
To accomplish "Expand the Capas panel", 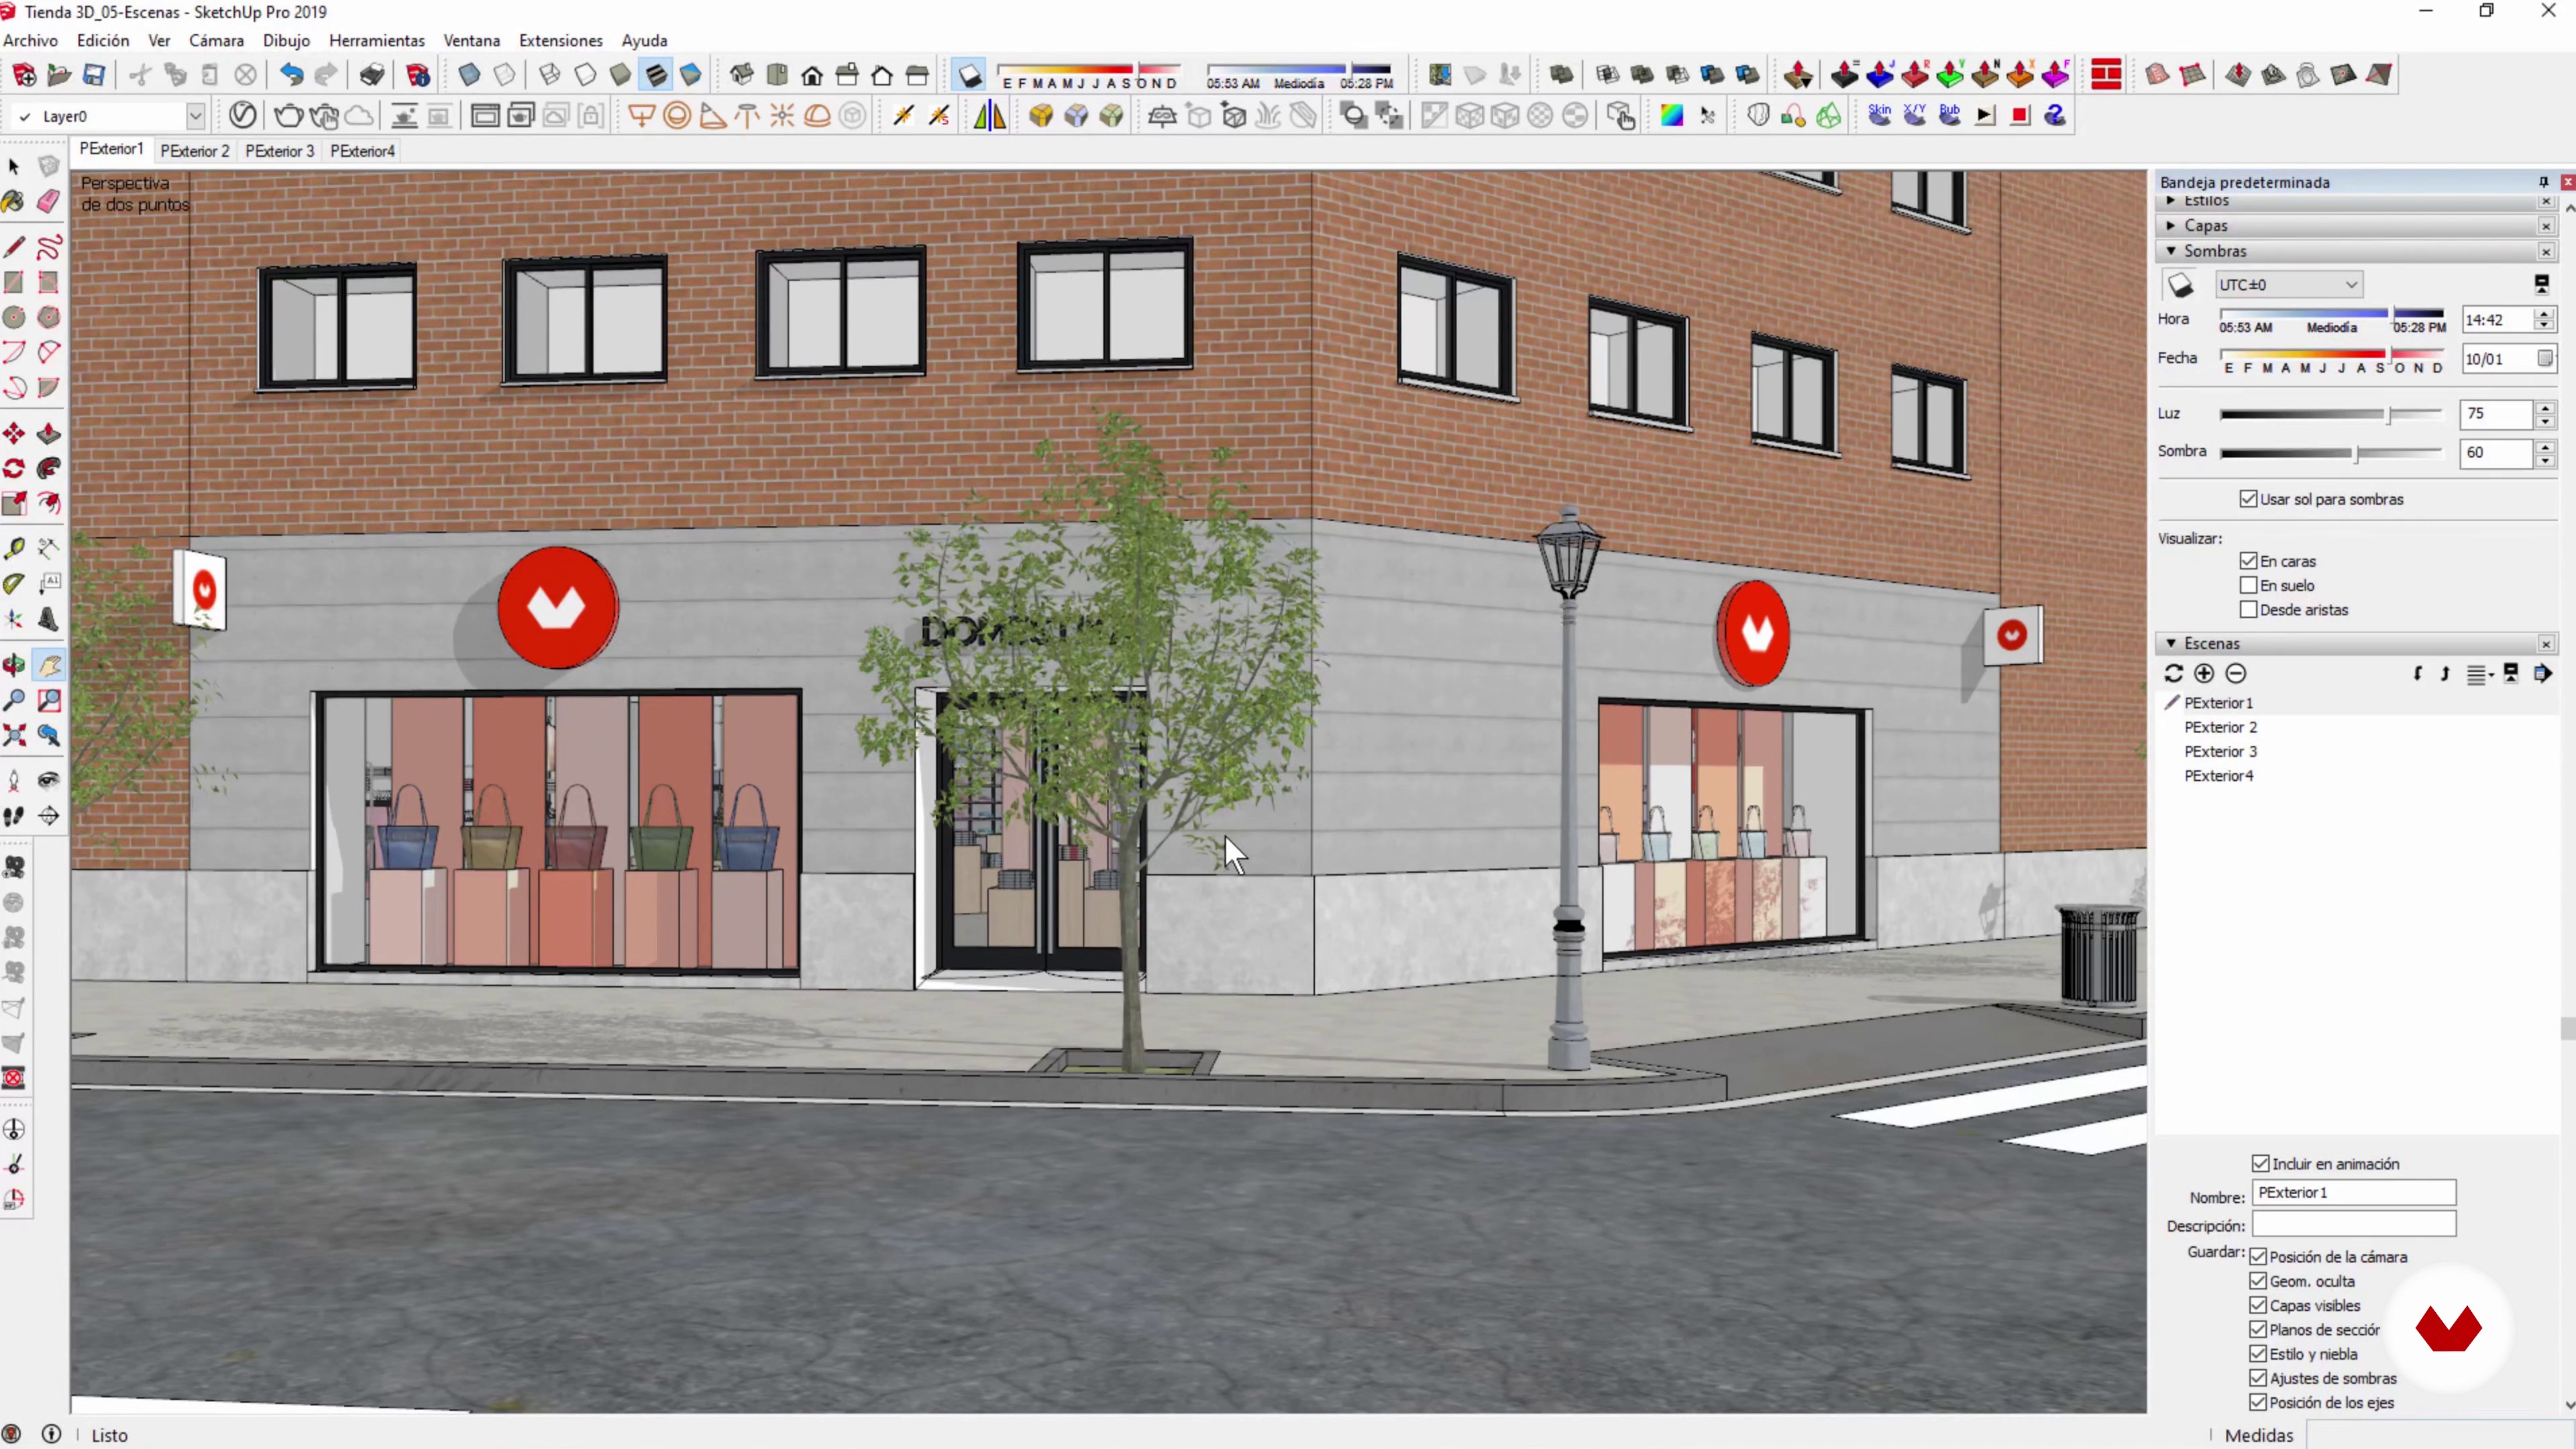I will [x=2170, y=226].
